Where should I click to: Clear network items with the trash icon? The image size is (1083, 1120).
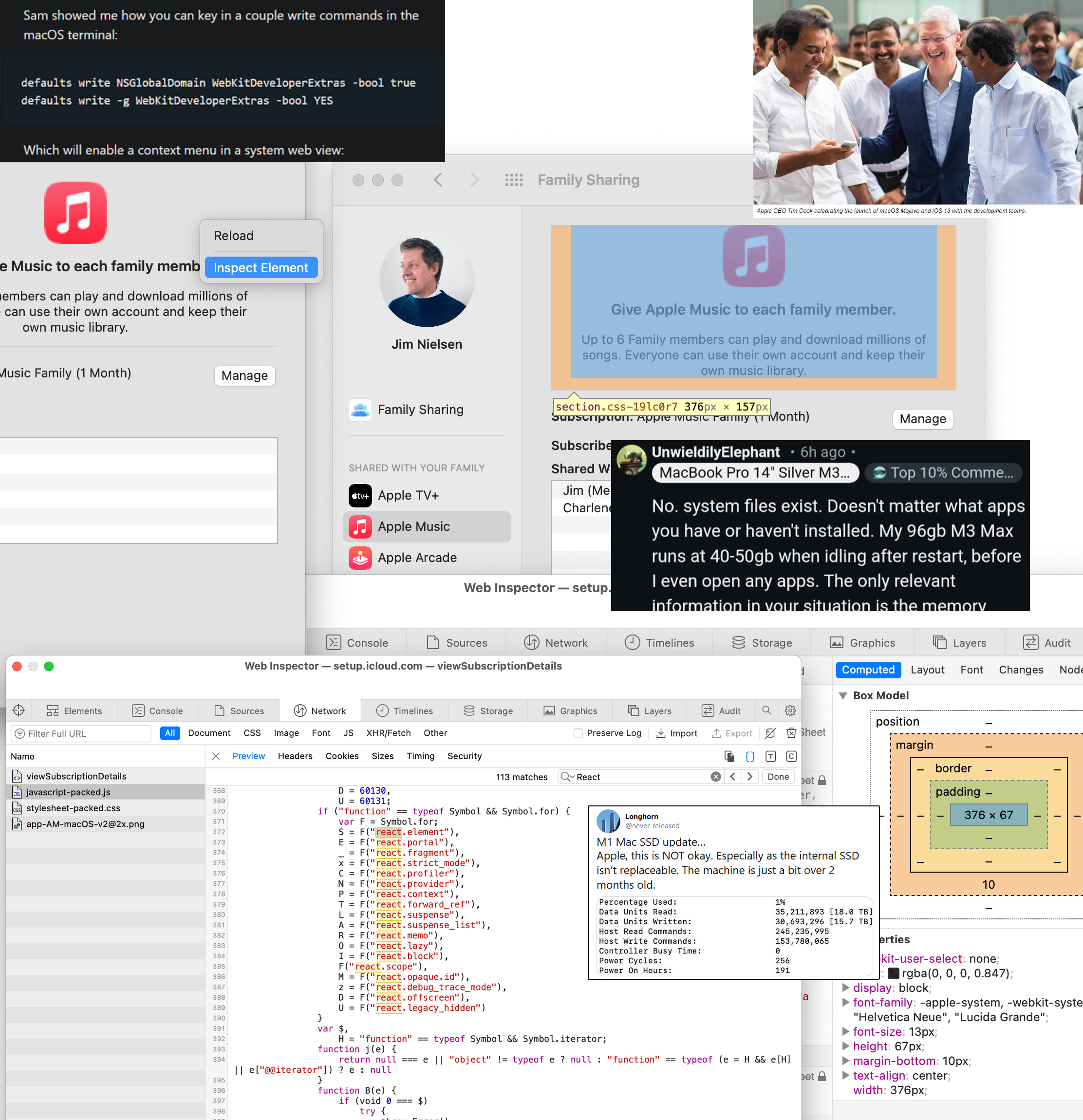[x=791, y=733]
